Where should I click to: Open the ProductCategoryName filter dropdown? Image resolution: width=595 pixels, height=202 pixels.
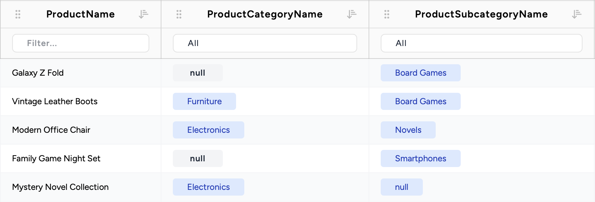pyautogui.click(x=265, y=43)
